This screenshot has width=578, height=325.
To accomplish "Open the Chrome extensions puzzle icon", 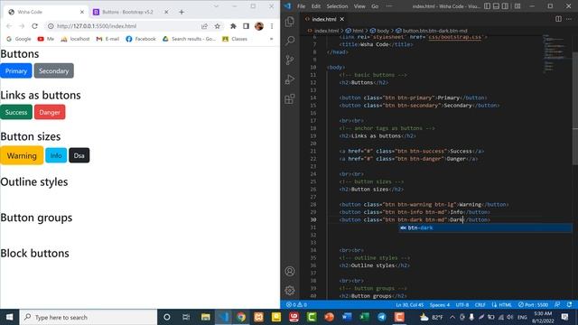I will [233, 26].
